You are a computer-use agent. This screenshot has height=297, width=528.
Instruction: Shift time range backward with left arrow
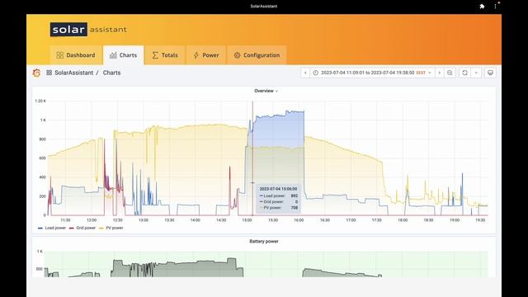click(305, 73)
